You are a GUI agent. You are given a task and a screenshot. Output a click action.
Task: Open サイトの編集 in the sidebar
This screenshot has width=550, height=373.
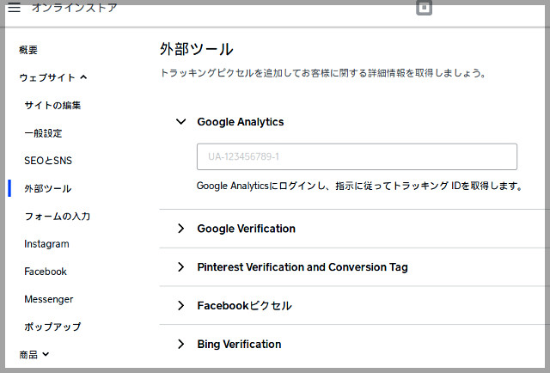tap(52, 105)
